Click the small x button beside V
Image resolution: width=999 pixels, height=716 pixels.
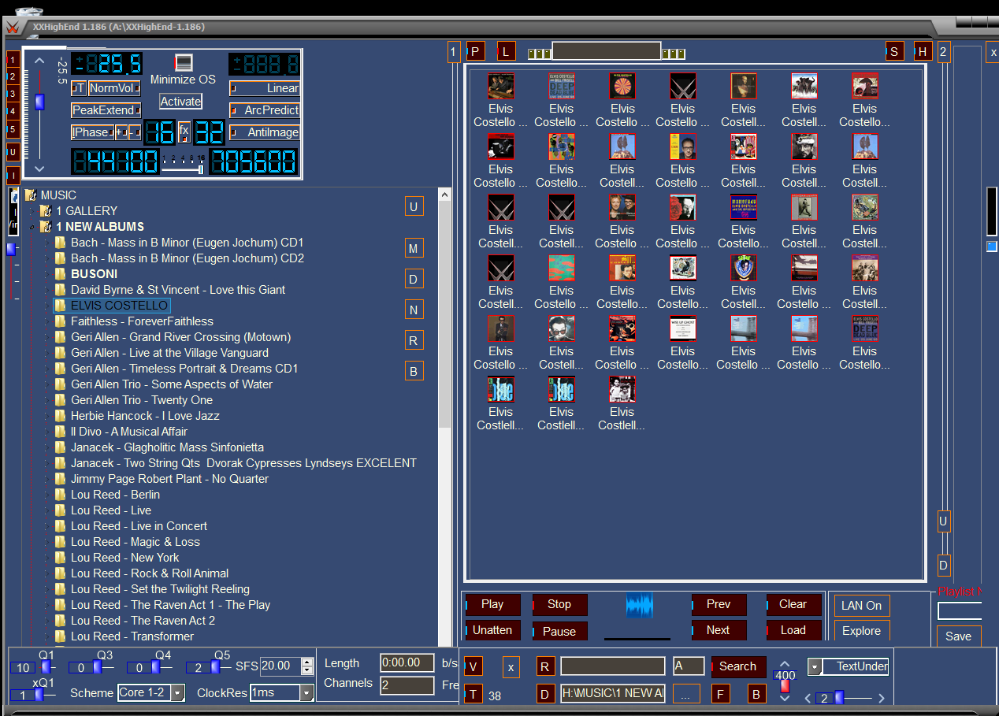click(x=511, y=667)
